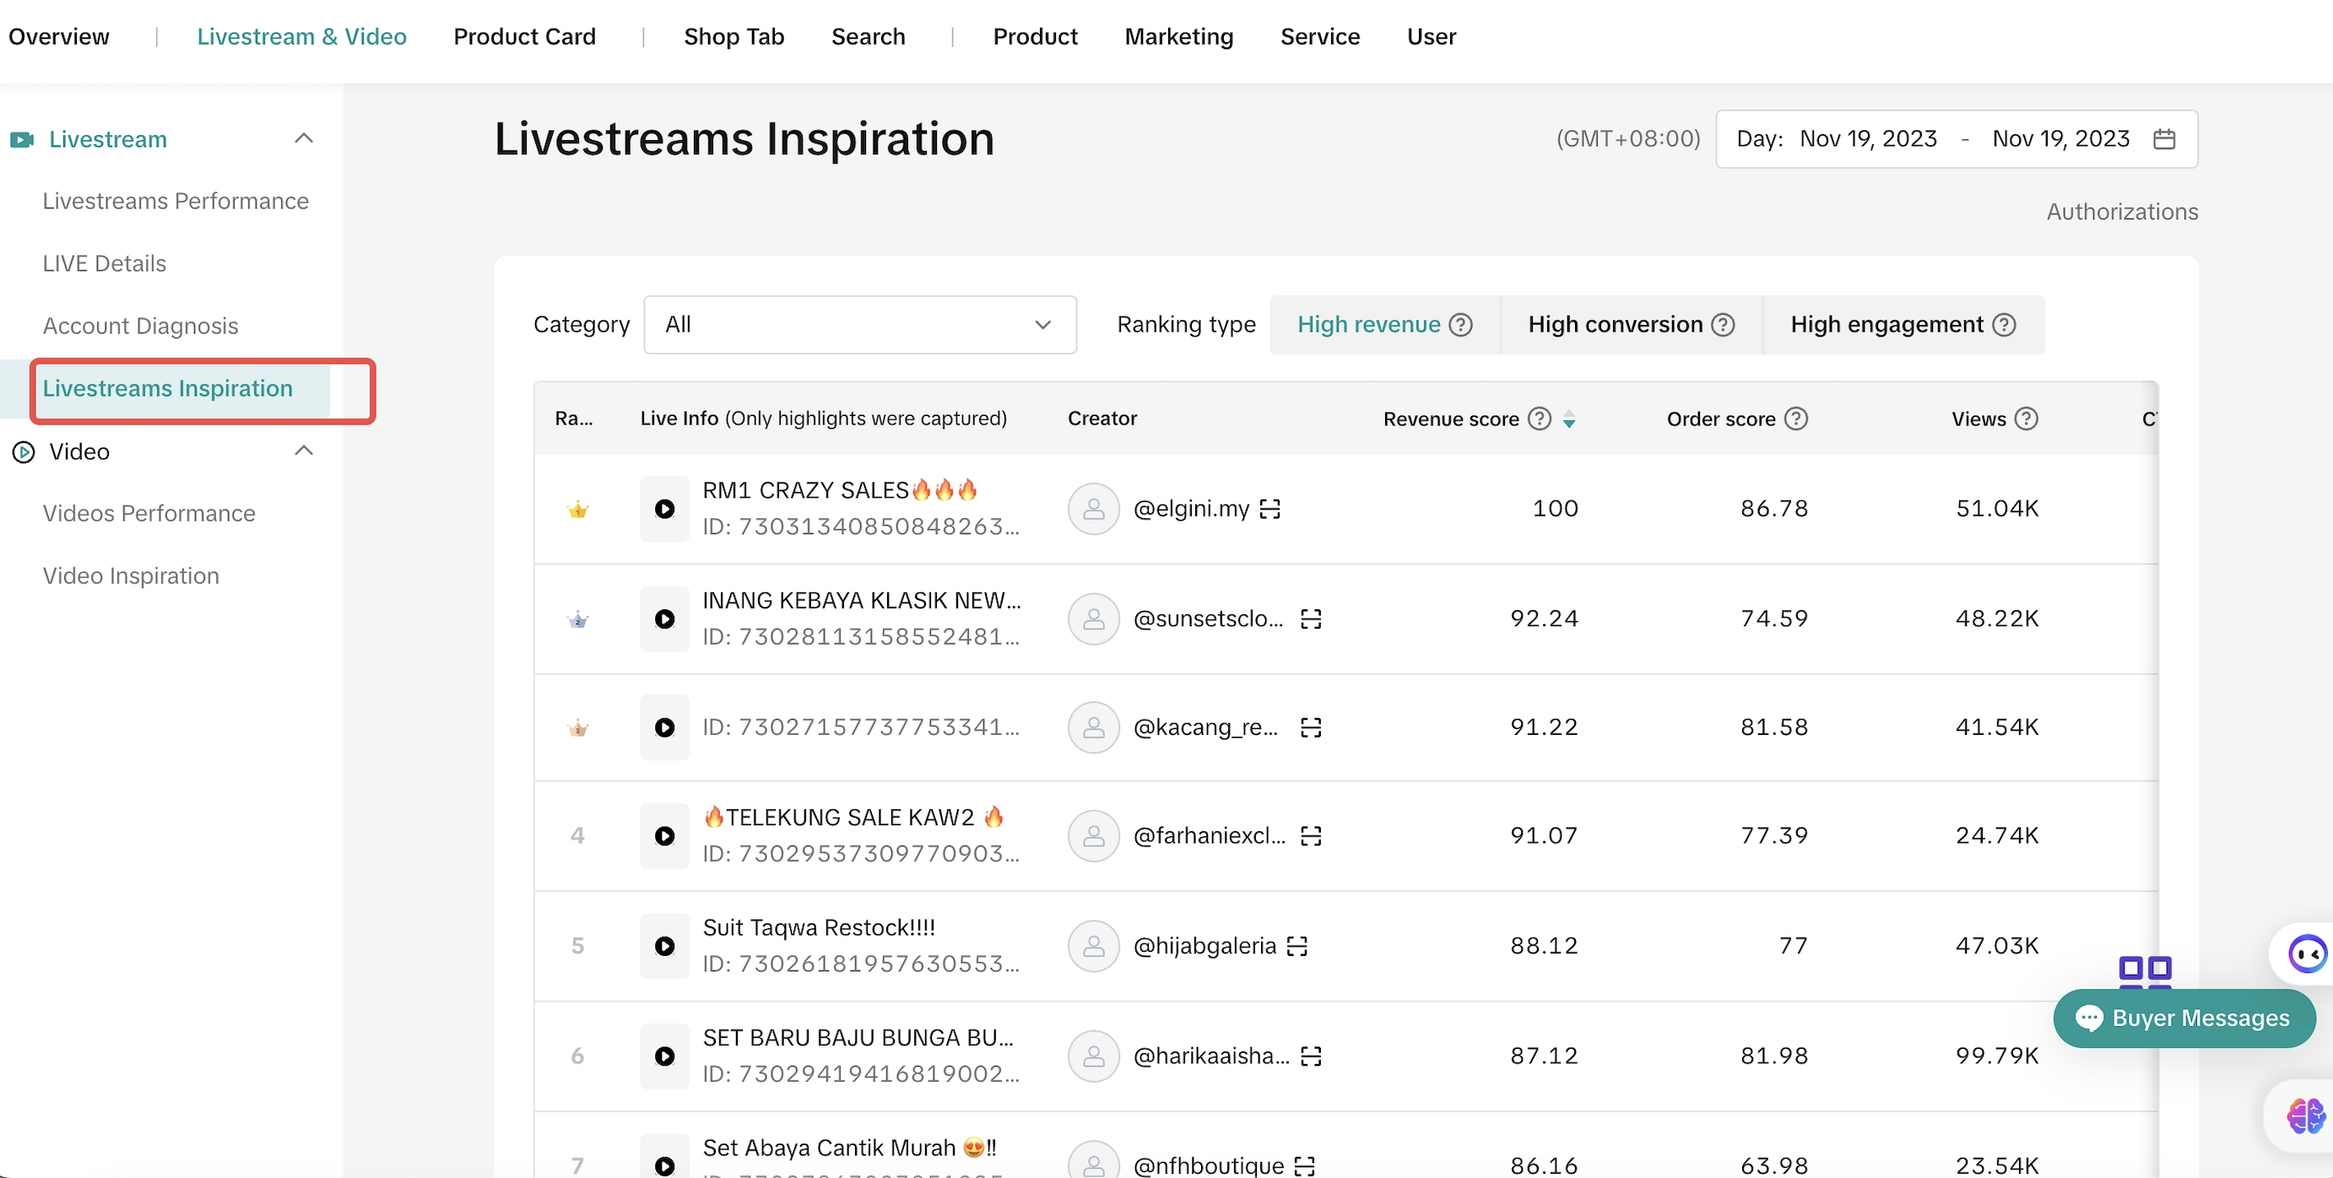This screenshot has height=1178, width=2333.
Task: Click the scan icon next to @elgini.my
Action: point(1269,509)
